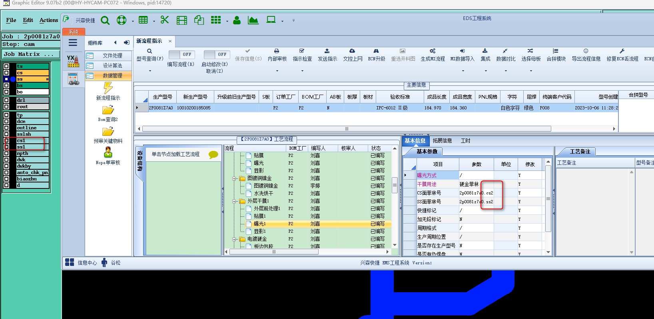This screenshot has height=319, width=654.
Task: Open the green table grid icon
Action: point(143,20)
